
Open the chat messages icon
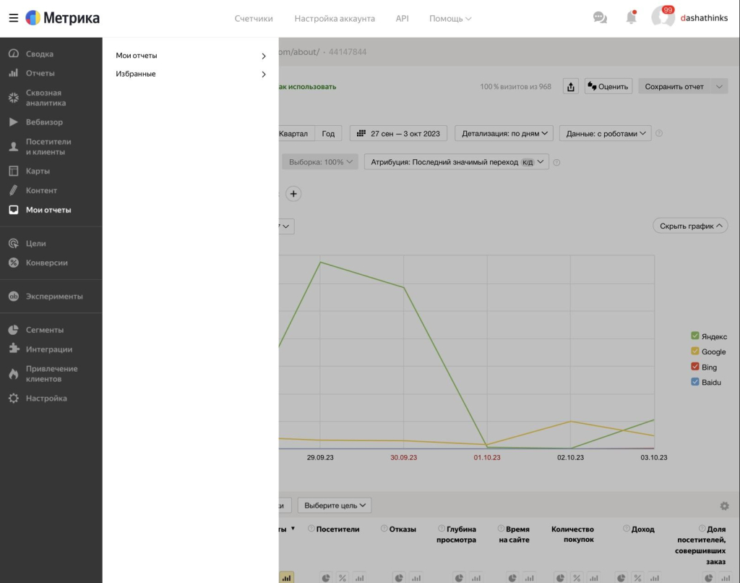(600, 18)
